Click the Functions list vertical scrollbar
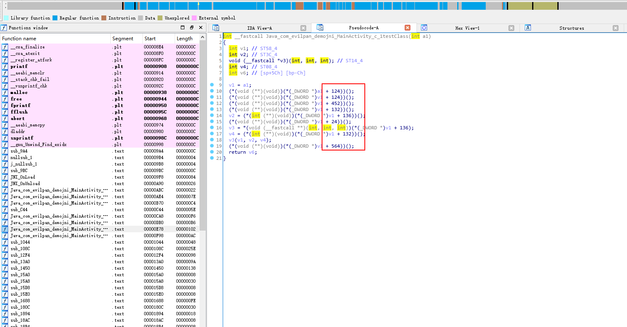This screenshot has height=327, width=627. [202, 135]
